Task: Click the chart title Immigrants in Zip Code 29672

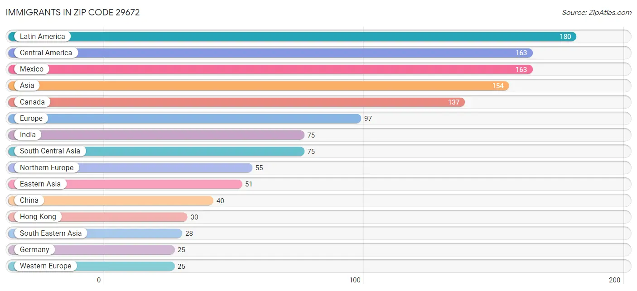Action: click(73, 13)
